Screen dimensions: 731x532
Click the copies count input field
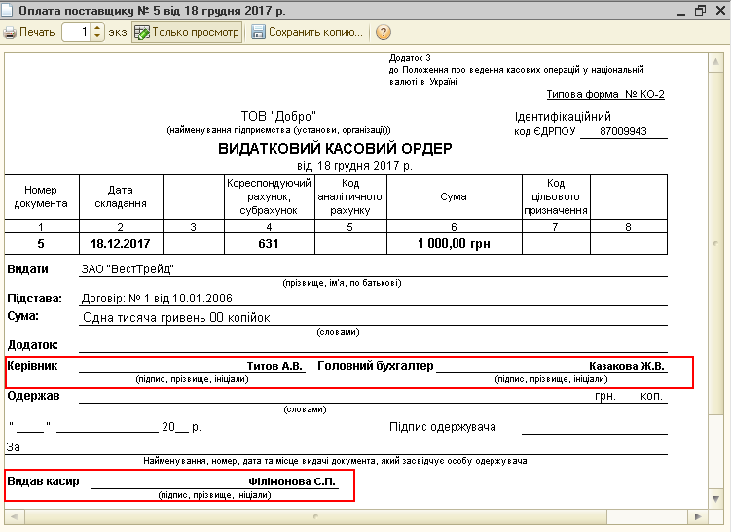77,32
